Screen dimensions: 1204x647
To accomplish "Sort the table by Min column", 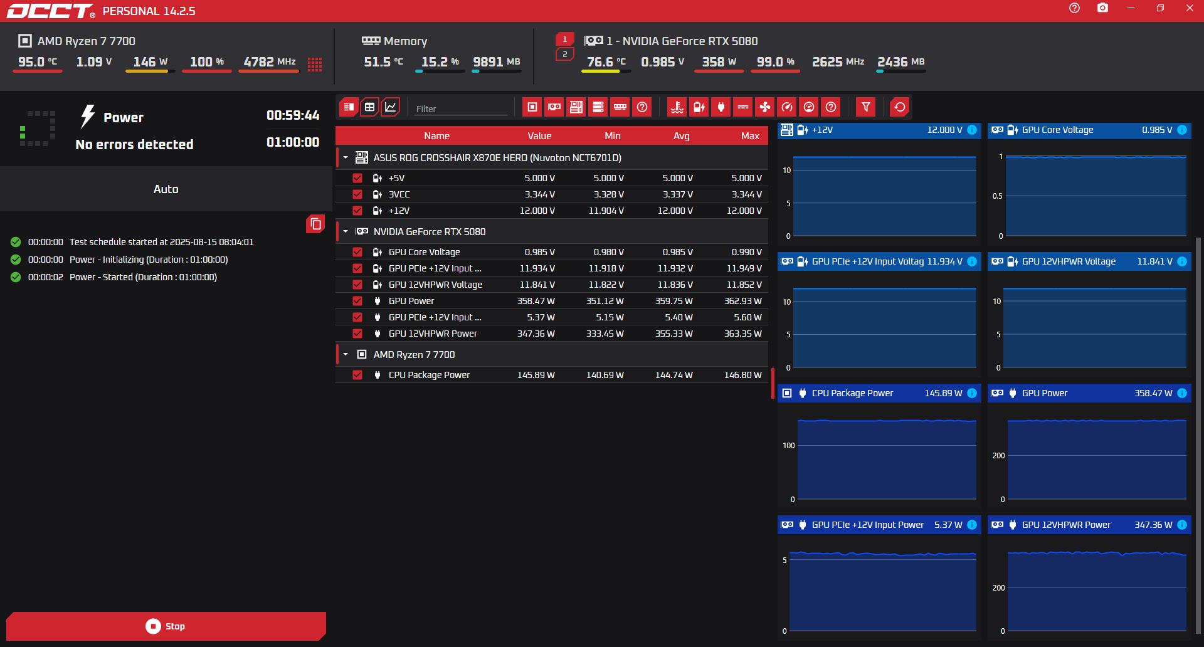I will click(x=613, y=136).
